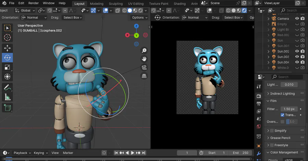Switch left viewport to wireframe shading
The height and width of the screenshot is (161, 308).
coord(125,10)
